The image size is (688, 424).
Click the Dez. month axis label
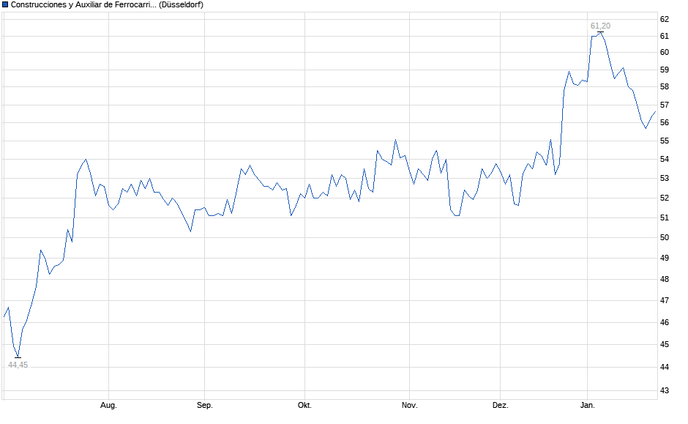tap(500, 405)
